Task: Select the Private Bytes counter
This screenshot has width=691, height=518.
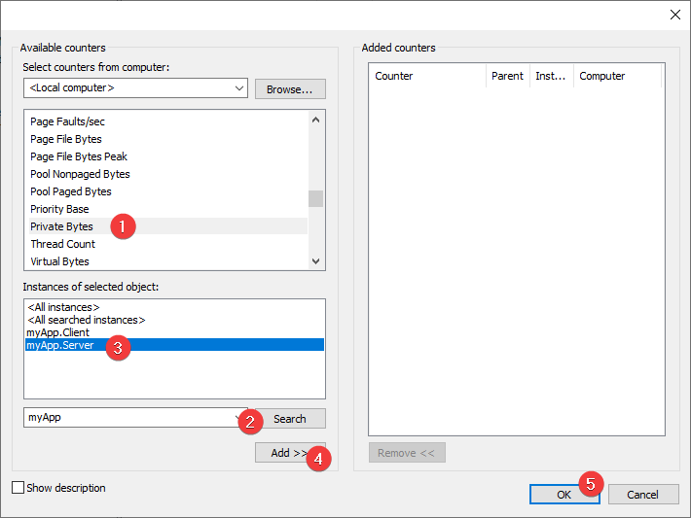Action: click(x=62, y=226)
